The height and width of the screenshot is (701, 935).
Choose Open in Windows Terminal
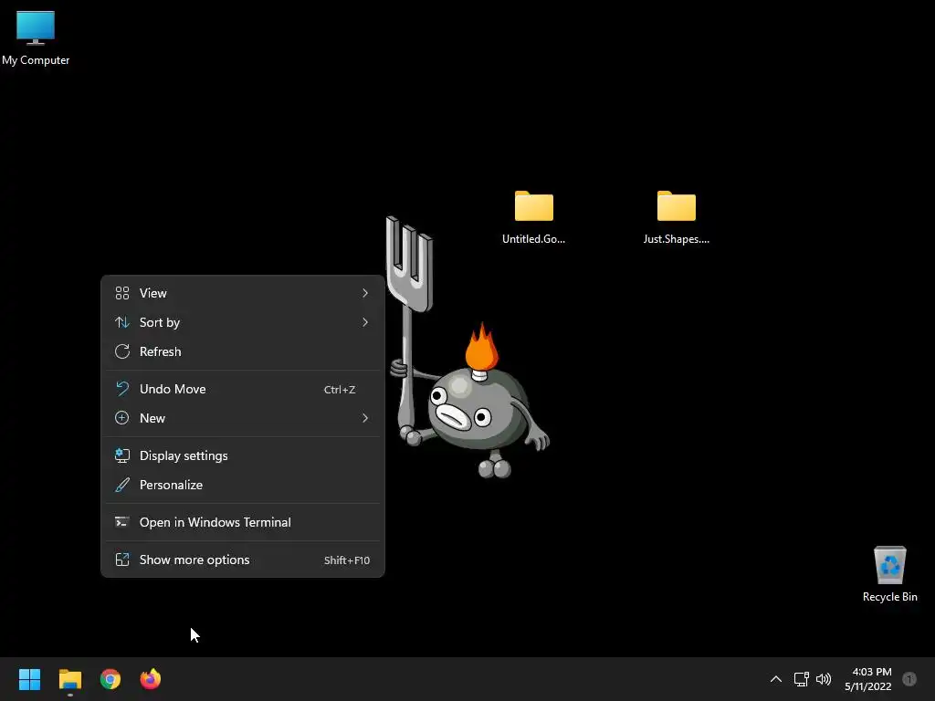243,522
